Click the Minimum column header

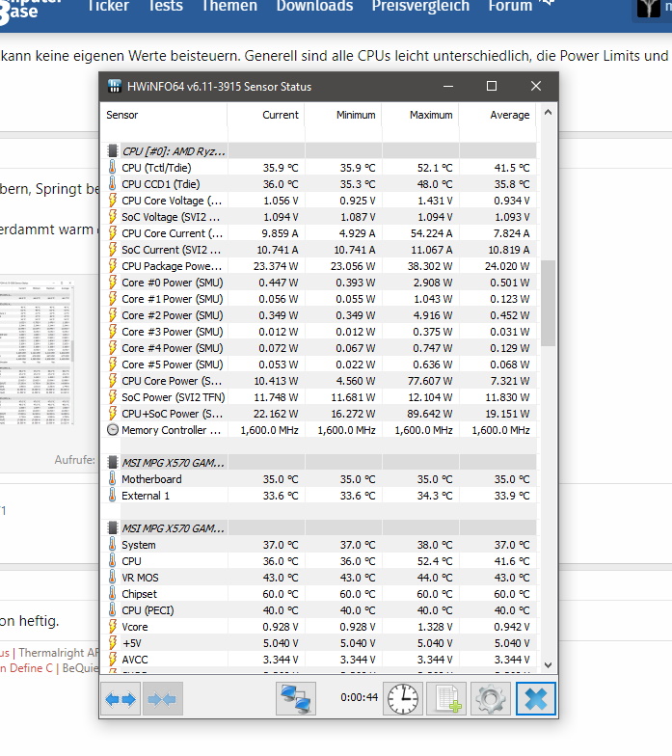click(343, 116)
